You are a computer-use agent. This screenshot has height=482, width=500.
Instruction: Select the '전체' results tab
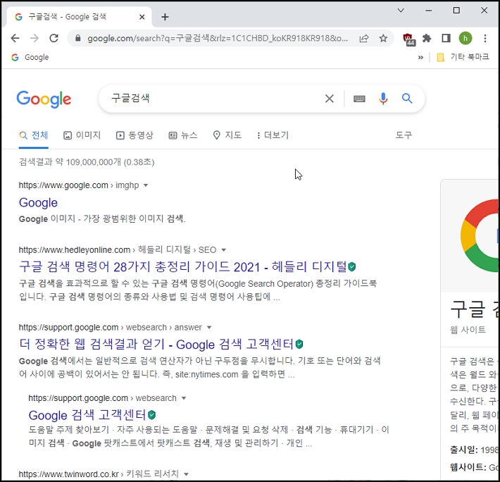[x=34, y=135]
